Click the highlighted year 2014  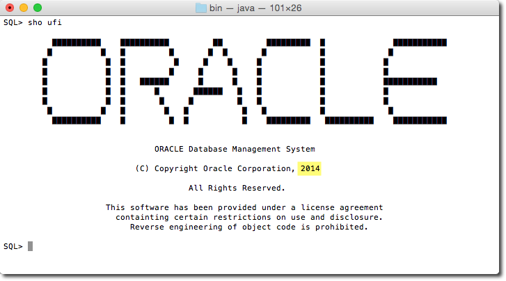[x=310, y=168]
